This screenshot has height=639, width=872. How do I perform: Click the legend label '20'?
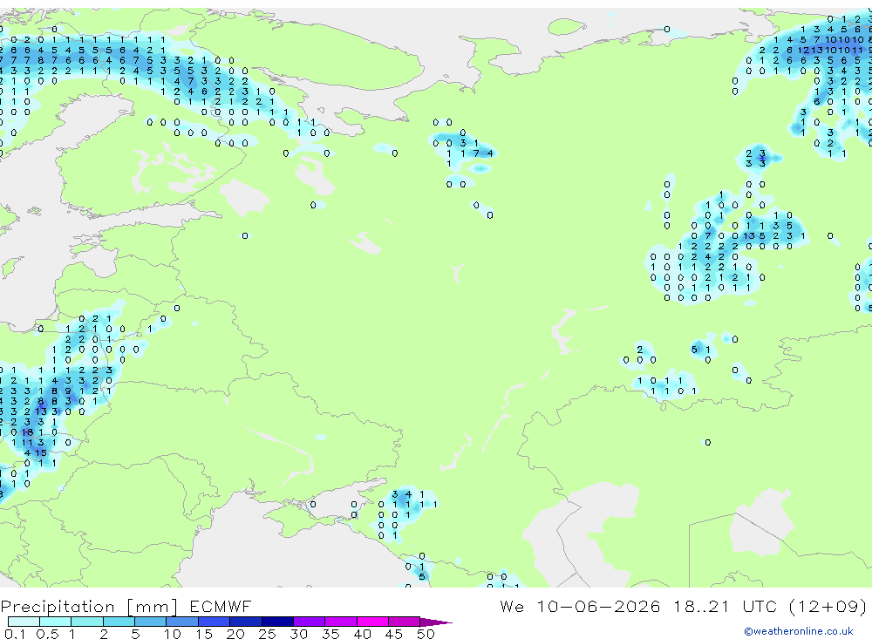235,634
